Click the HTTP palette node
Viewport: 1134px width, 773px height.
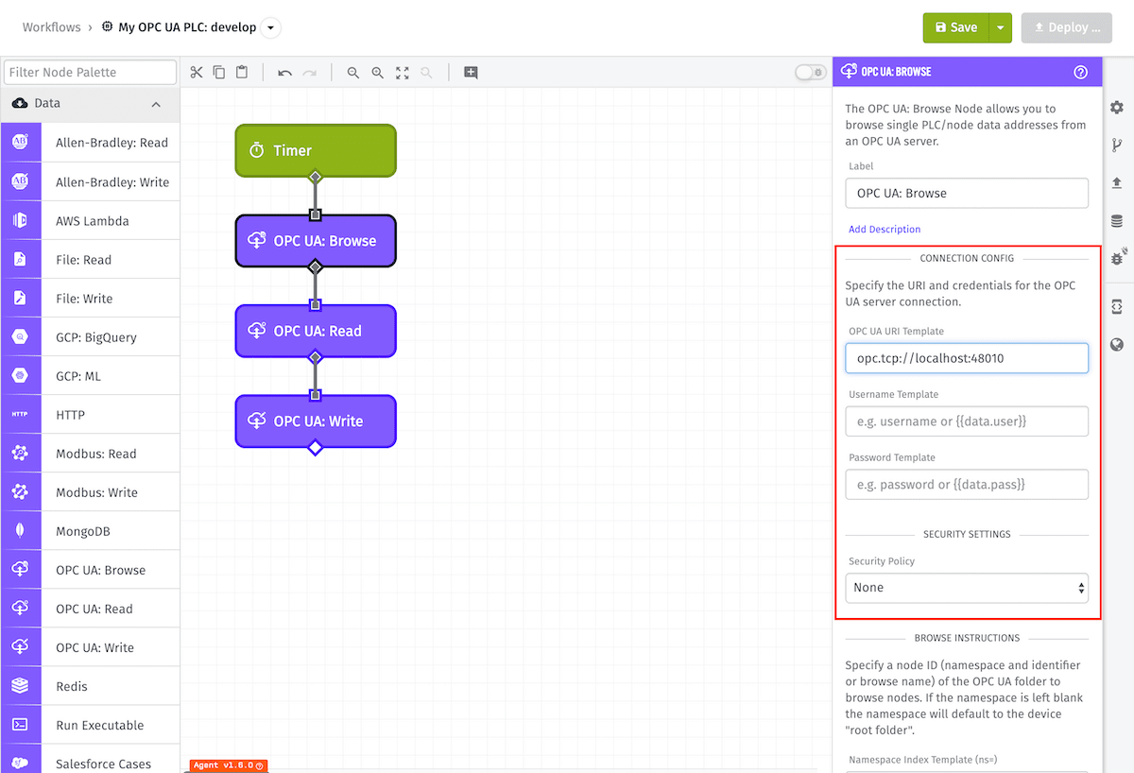pos(90,415)
